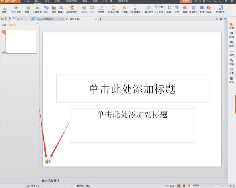
Task: Switch to normal view in status bar
Action: (178, 185)
